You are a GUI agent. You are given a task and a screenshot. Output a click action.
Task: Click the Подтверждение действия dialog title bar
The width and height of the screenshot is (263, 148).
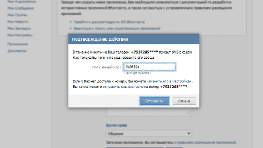[x=134, y=39]
